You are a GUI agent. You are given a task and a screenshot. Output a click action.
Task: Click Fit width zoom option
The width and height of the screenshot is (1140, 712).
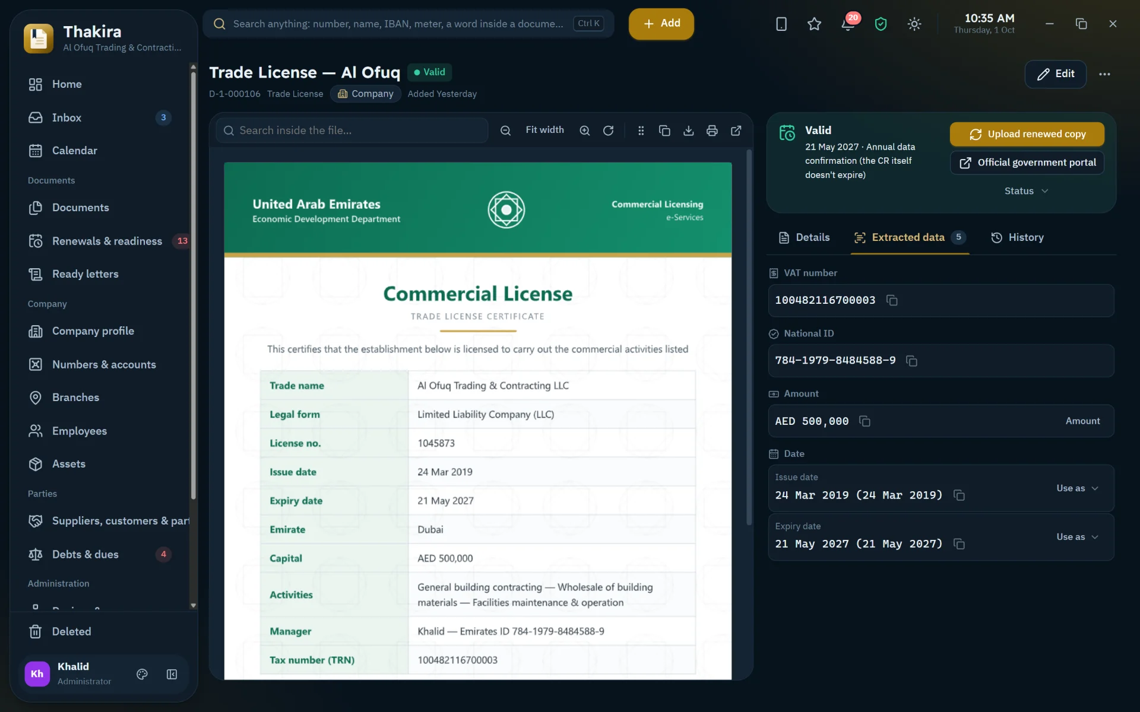click(544, 130)
